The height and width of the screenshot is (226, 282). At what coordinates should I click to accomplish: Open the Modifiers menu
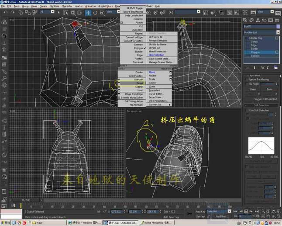[x=54, y=6]
